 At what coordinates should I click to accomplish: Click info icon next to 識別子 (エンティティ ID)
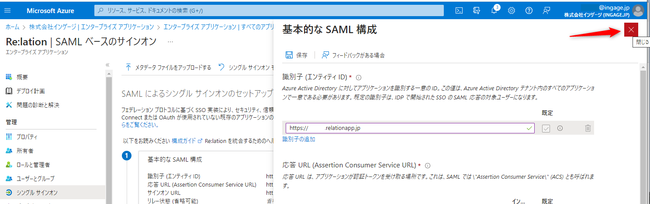[359, 77]
